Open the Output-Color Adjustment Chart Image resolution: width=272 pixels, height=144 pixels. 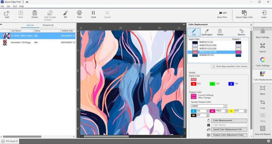229,135
